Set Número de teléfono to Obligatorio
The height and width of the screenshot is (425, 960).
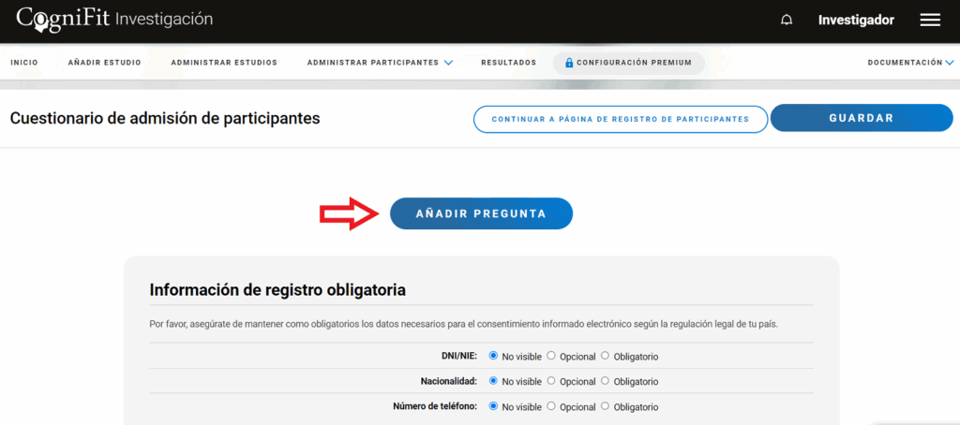[605, 406]
